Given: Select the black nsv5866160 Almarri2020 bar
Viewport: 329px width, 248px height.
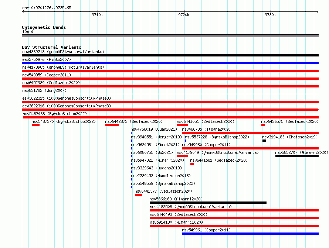Looking at the screenshot, I should click(x=208, y=203).
